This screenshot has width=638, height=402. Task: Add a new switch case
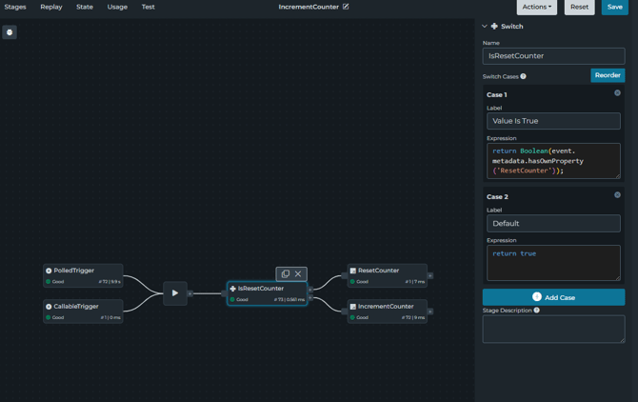(553, 297)
